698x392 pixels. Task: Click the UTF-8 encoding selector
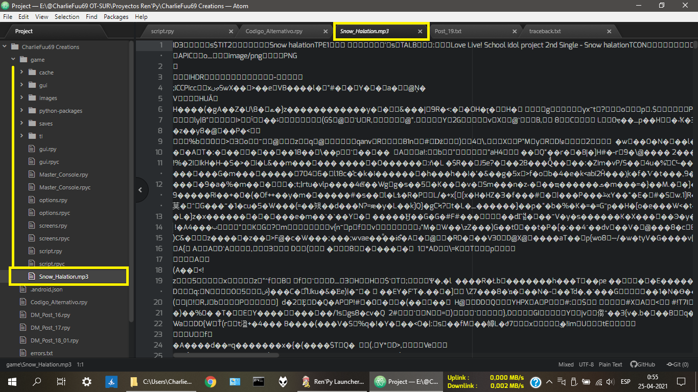point(586,364)
